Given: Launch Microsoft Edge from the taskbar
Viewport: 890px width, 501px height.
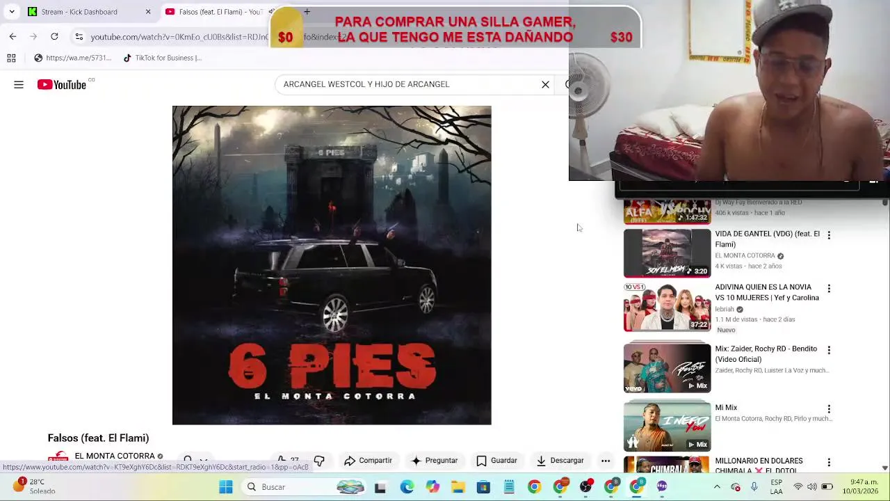Looking at the screenshot, I should [407, 487].
